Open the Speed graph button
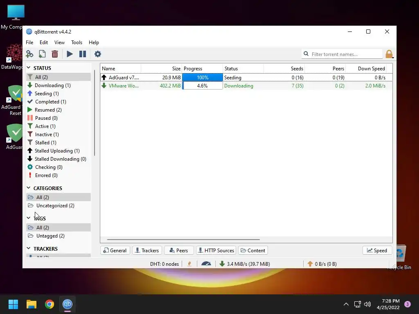419x314 pixels. 377,251
